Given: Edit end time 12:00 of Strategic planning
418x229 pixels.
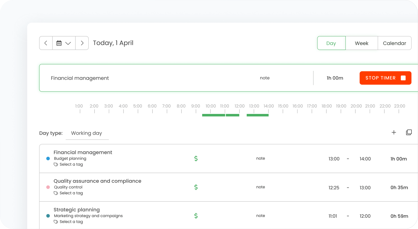Looking at the screenshot, I should pos(365,216).
